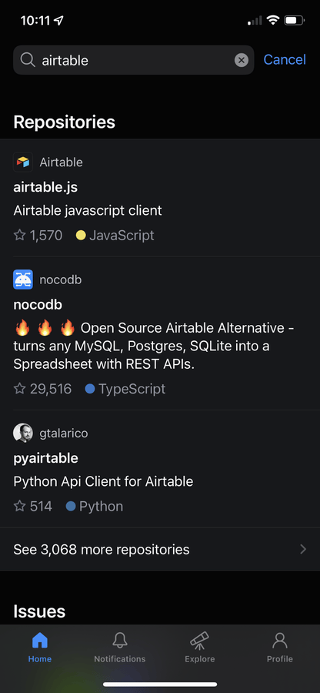Open the Airtable organization avatar
The image size is (320, 693).
[23, 162]
